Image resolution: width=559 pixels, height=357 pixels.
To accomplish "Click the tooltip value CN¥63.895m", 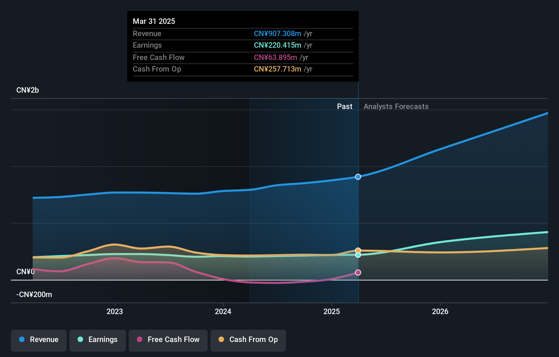I will (x=275, y=58).
